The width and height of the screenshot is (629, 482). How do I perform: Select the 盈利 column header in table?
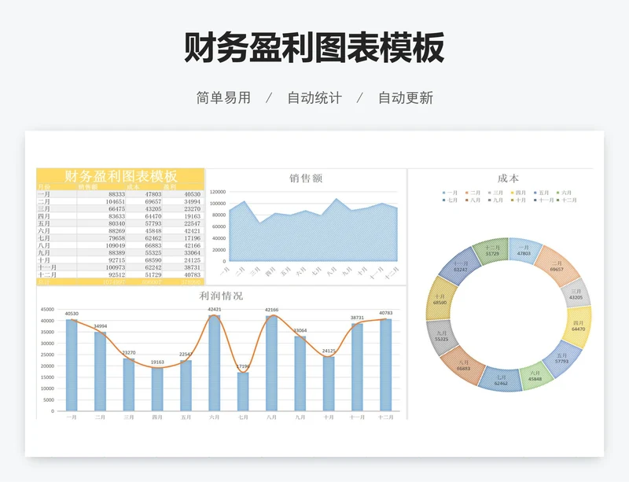[x=169, y=186]
